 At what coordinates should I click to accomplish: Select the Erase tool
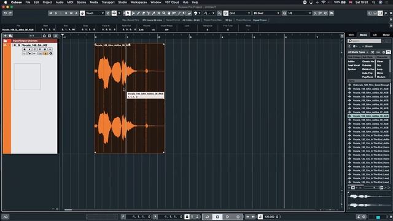[143, 13]
